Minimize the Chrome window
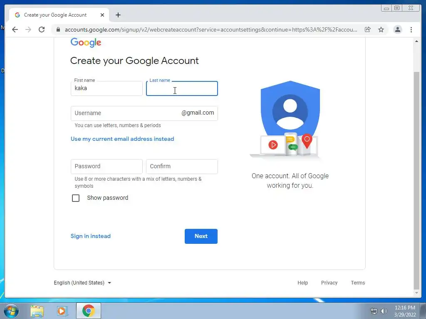 (386, 8)
